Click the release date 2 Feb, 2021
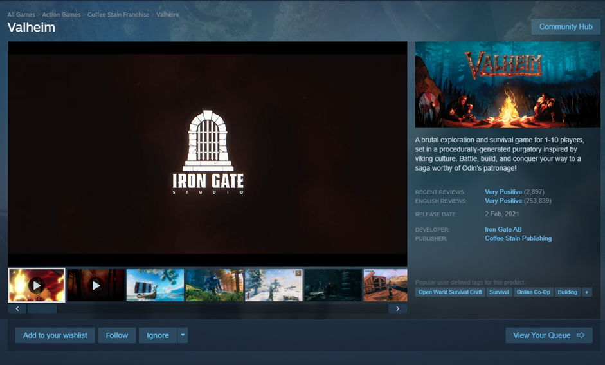 [502, 214]
